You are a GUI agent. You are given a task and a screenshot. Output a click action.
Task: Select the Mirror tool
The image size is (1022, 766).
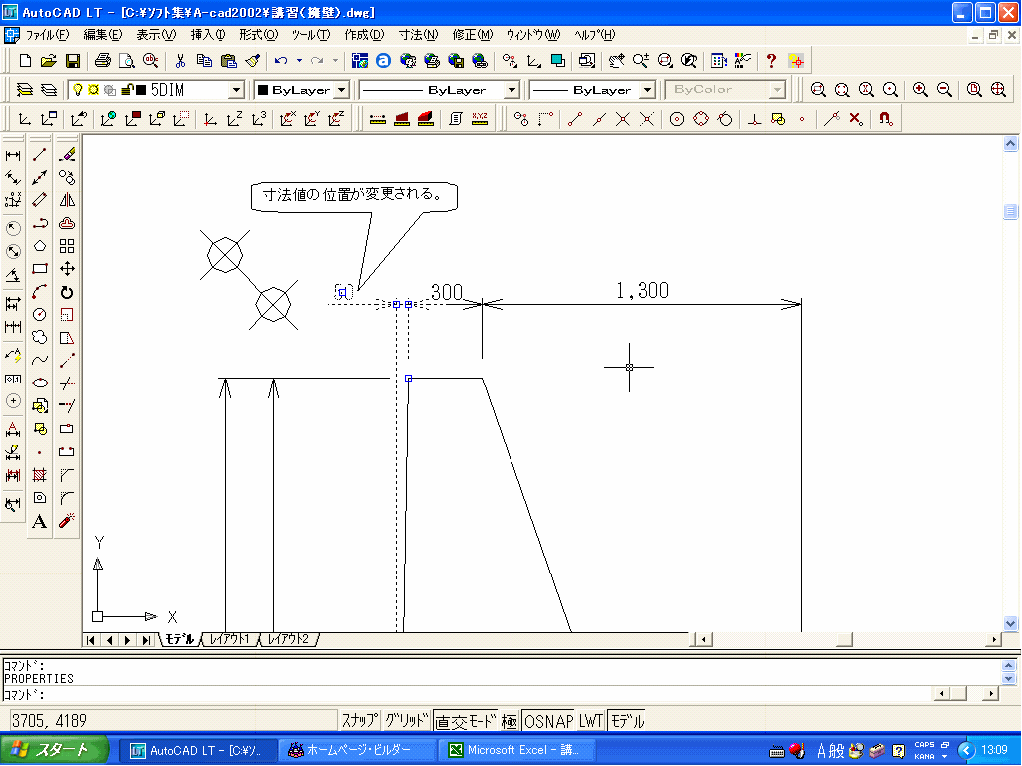click(x=67, y=200)
